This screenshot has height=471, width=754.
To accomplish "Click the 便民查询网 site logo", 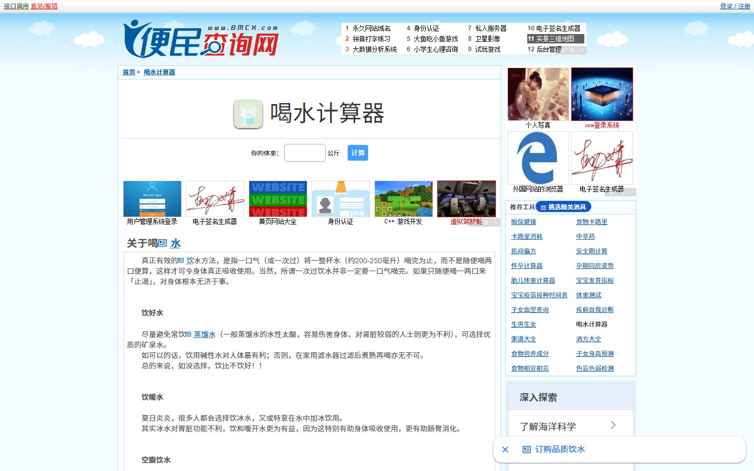I will (x=201, y=39).
